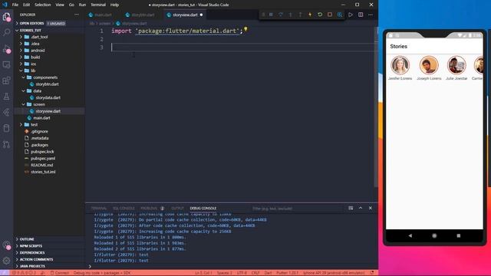Maximize the bottom panel with chevron up
The width and height of the screenshot is (491, 276).
[x=361, y=208]
